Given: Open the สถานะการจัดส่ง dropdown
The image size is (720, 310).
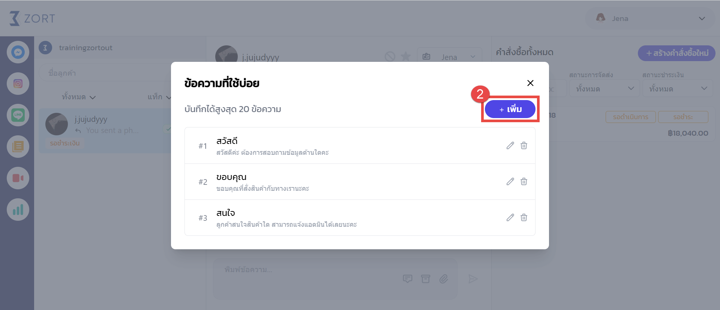Looking at the screenshot, I should click(604, 88).
